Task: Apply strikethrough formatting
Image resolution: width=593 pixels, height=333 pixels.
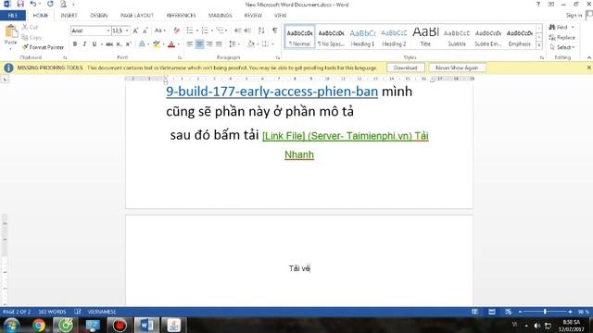Action: [x=109, y=44]
